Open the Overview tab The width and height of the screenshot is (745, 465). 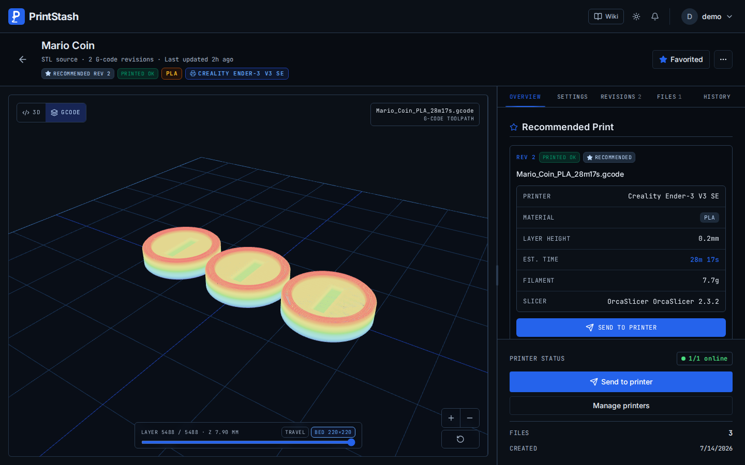525,97
